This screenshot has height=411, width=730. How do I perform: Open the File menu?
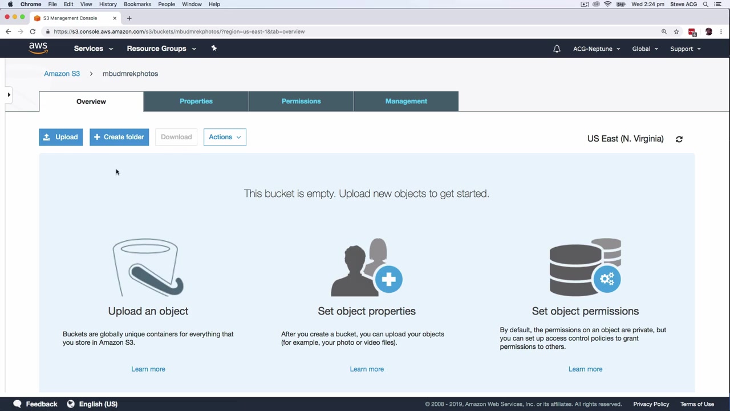pos(52,4)
